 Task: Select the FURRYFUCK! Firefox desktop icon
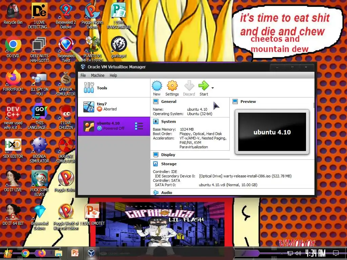pyautogui.click(x=13, y=81)
